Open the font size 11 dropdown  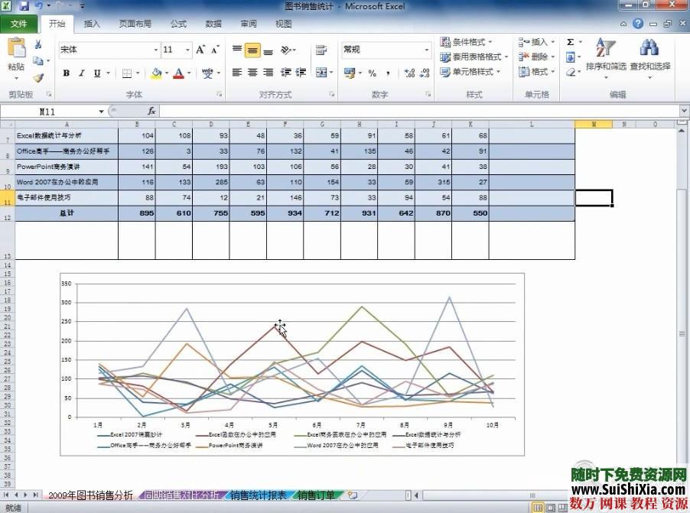point(187,50)
